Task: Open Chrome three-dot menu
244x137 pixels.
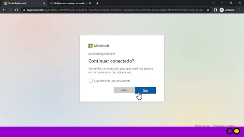Action: coord(240,10)
